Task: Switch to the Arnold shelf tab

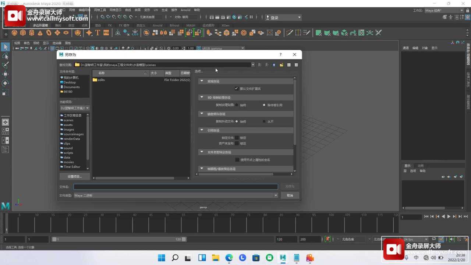Action: (x=157, y=25)
